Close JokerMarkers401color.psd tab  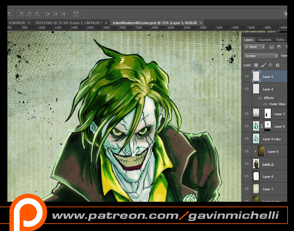201,22
